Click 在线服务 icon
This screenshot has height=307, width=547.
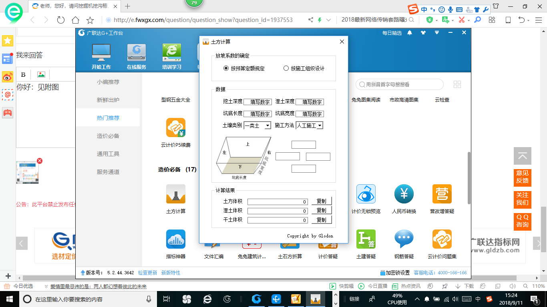137,52
